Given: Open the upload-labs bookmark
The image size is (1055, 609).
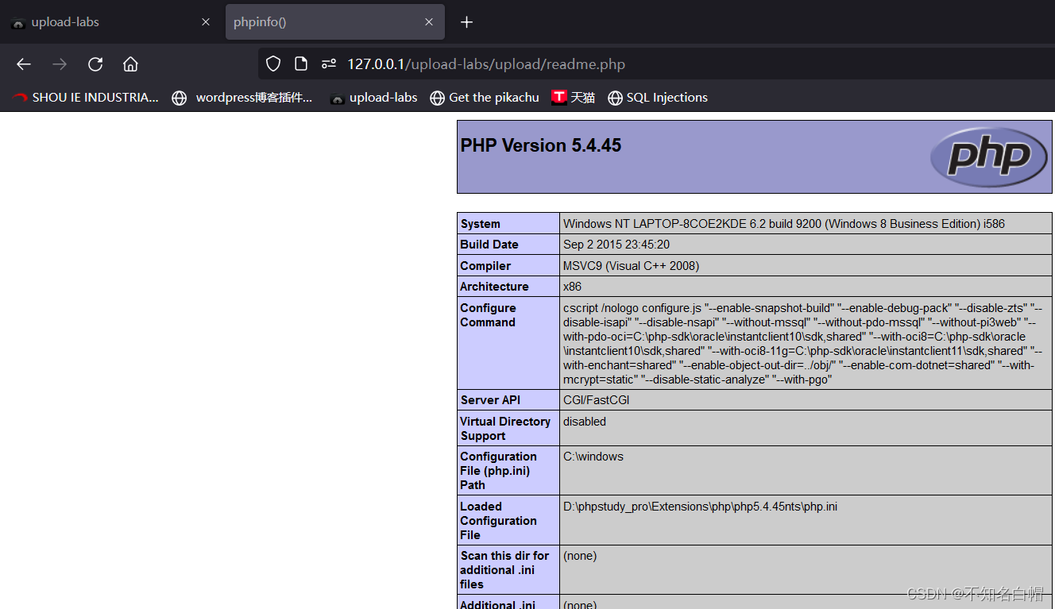Looking at the screenshot, I should (x=373, y=97).
